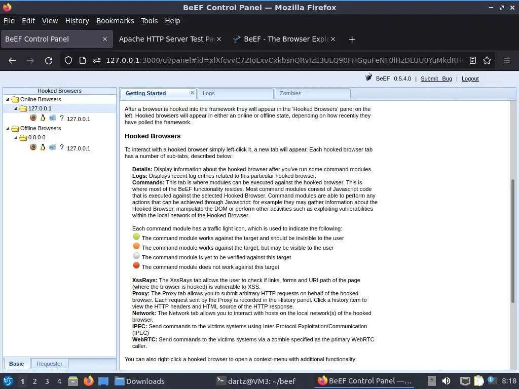The image size is (519, 389).
Task: Select the online hooked browser 127.0.0.1 entry
Action: pos(79,119)
